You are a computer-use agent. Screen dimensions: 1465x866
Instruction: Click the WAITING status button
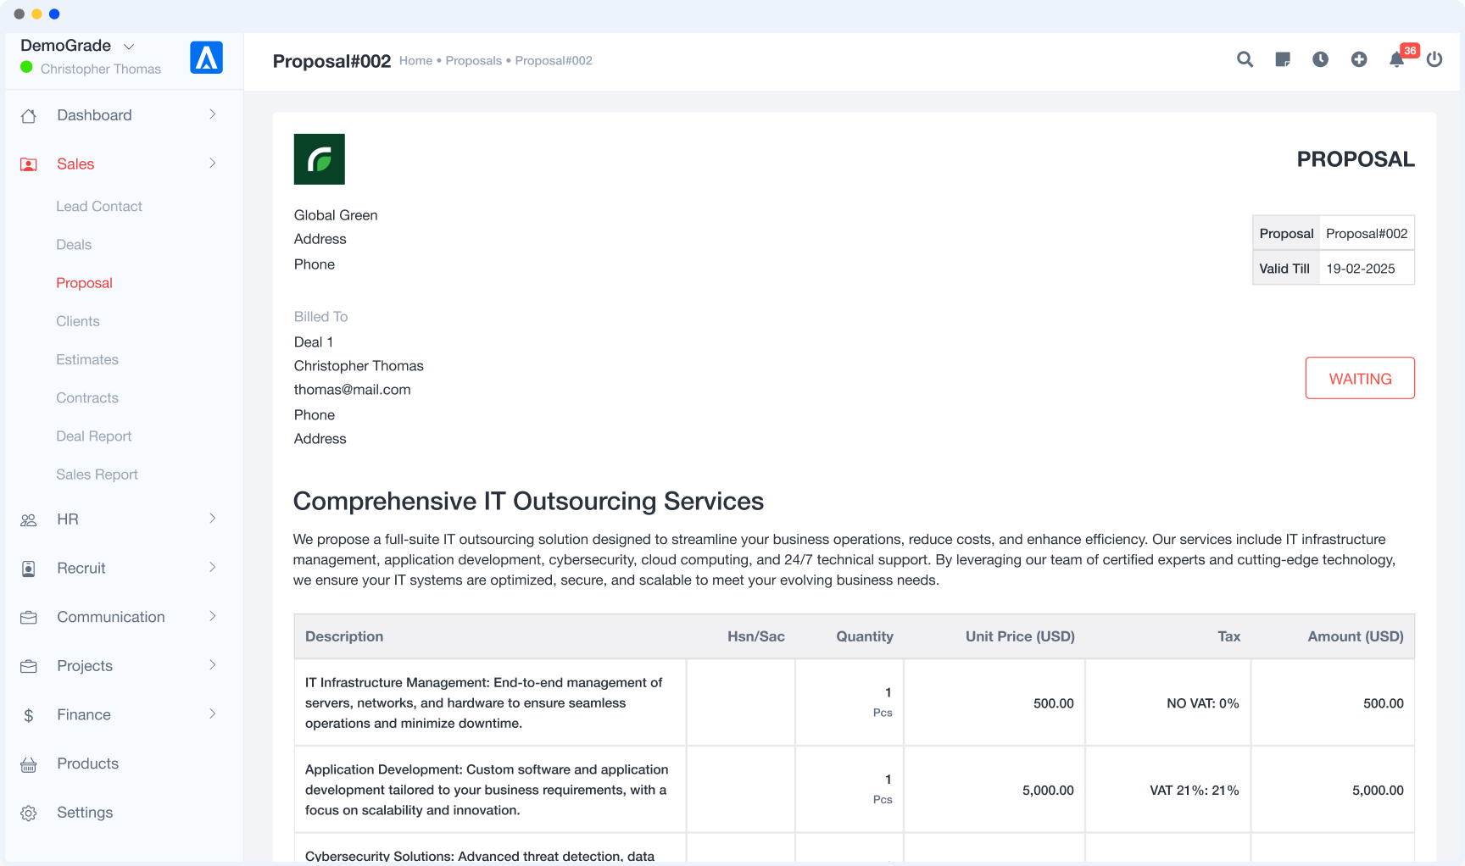[1360, 378]
